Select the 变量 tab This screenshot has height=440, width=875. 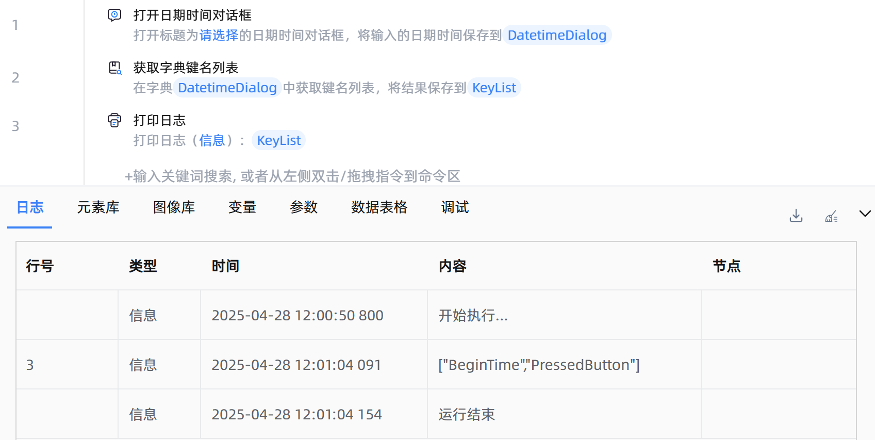(x=242, y=207)
